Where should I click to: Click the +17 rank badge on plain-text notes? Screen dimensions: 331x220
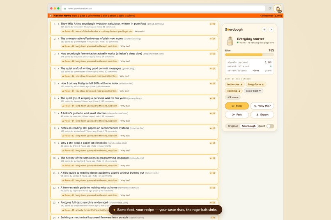coord(212,39)
